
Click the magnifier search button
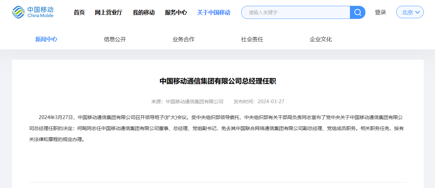357,12
